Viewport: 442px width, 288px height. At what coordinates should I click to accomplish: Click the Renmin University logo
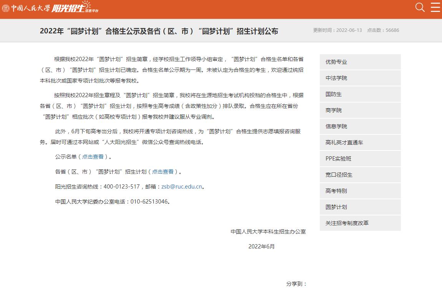tap(26, 8)
